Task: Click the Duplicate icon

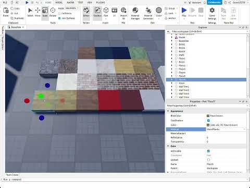Action: 12,18
